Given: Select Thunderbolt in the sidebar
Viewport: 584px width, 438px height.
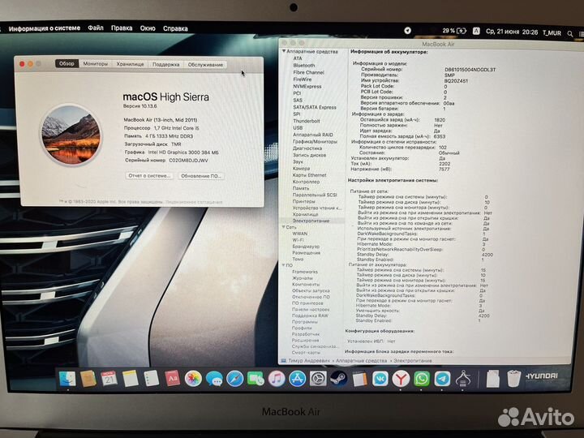Looking at the screenshot, I should click(307, 121).
